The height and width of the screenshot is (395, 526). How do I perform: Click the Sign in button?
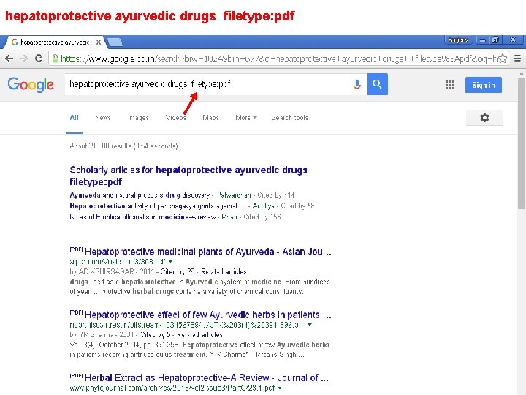pos(484,85)
